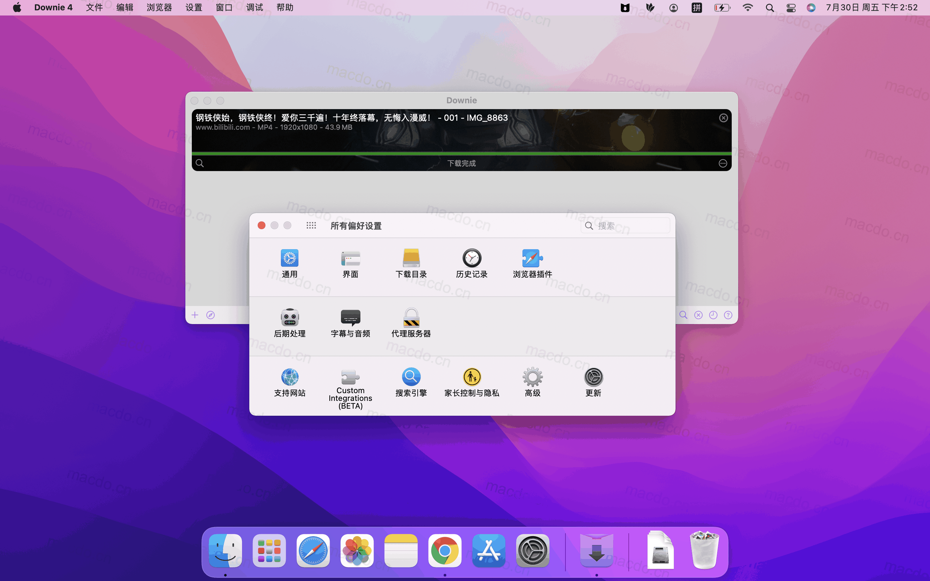Open Siri from the menu bar
This screenshot has width=930, height=581.
811,8
